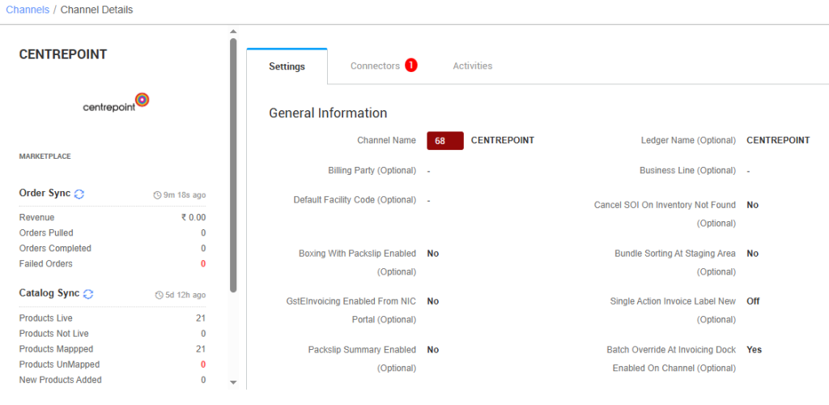The width and height of the screenshot is (829, 405).
Task: Click the left panel scroll up arrow
Action: pos(233,32)
